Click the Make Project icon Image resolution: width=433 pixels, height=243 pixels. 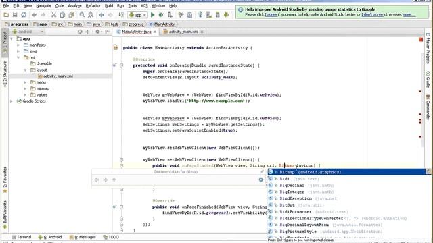[121, 15]
